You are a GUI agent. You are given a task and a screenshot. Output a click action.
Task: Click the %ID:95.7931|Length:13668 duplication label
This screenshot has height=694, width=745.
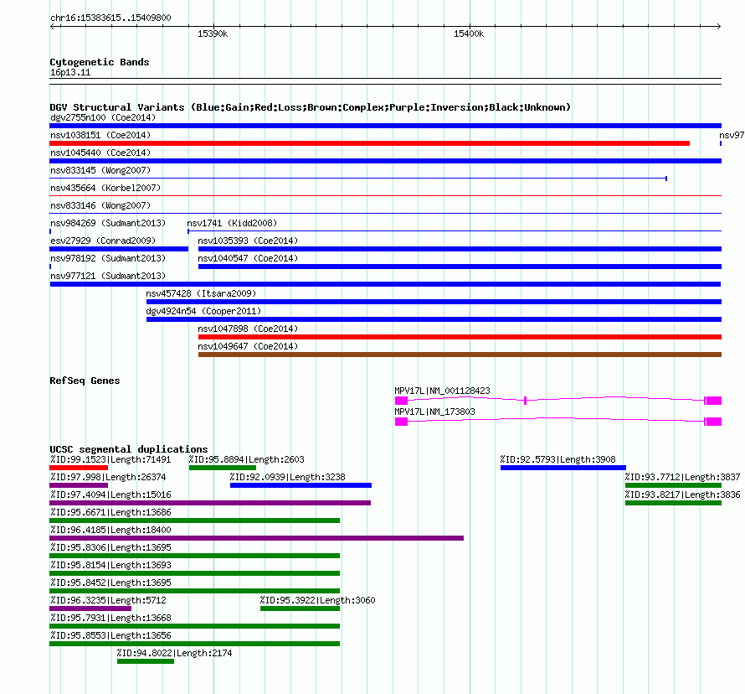point(110,618)
